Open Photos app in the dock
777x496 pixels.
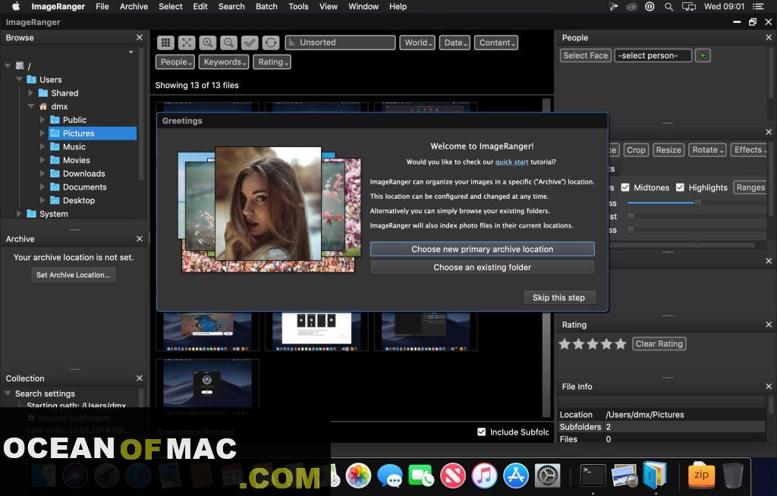coord(358,476)
